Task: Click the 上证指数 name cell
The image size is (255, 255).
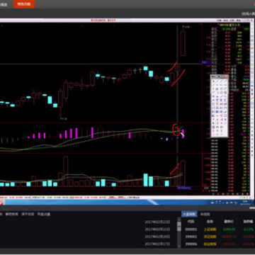Action: (210, 229)
